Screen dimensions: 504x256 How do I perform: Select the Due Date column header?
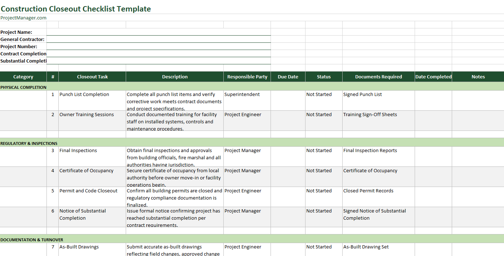[x=288, y=77]
